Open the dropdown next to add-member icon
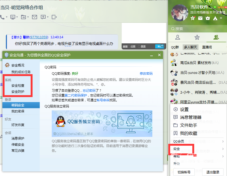The width and height of the screenshot is (227, 176). 48,17
